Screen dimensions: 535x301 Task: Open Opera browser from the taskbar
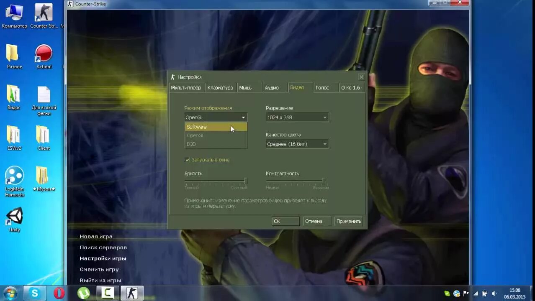(59, 293)
